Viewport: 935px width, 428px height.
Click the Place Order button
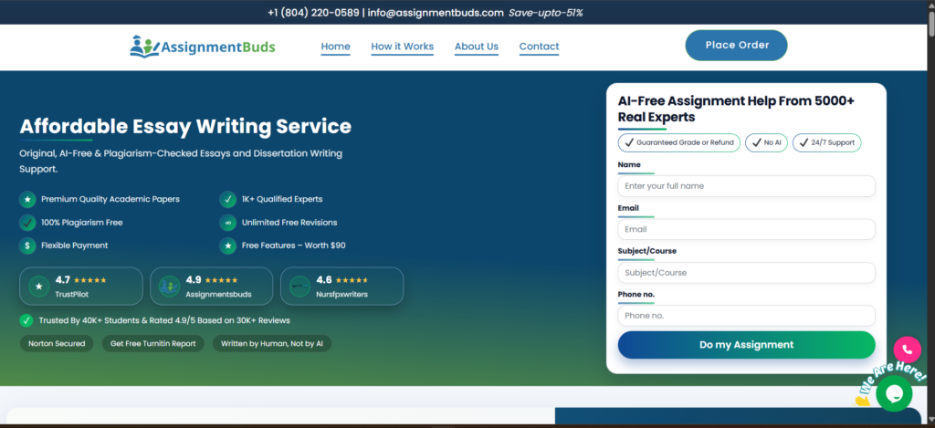(x=737, y=46)
